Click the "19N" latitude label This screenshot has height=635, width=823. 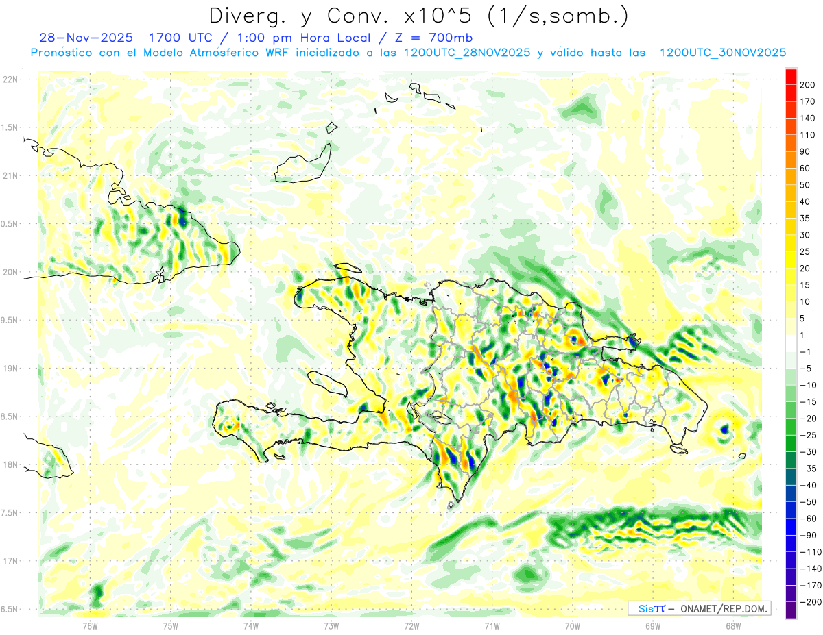click(x=10, y=369)
